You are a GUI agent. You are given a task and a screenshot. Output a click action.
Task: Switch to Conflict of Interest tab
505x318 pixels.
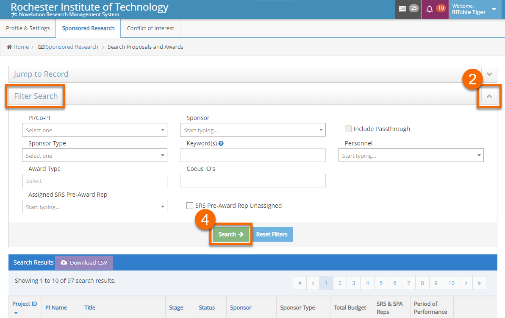(x=150, y=28)
